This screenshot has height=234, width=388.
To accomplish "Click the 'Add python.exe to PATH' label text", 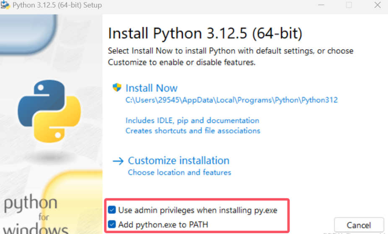I will pyautogui.click(x=163, y=225).
